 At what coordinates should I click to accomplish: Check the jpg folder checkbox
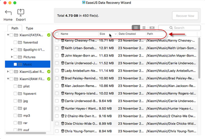click(15, 101)
